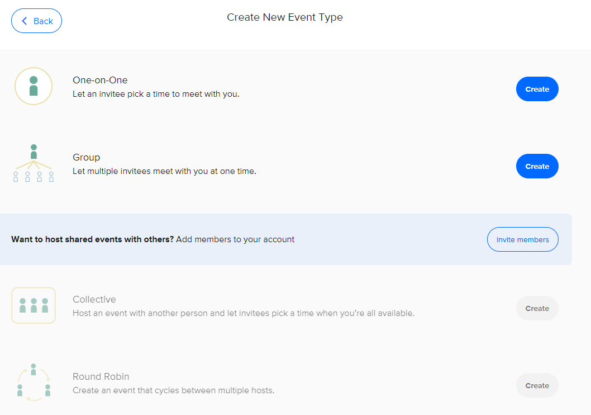Click the Collective three people icon
Viewport: 591px width, 415px height.
[34, 305]
